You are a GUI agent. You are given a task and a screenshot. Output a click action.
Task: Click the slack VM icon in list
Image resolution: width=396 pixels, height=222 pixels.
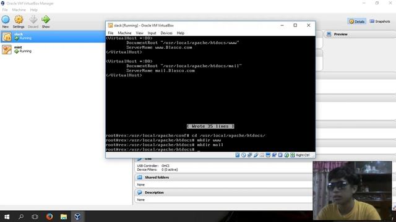(7, 36)
